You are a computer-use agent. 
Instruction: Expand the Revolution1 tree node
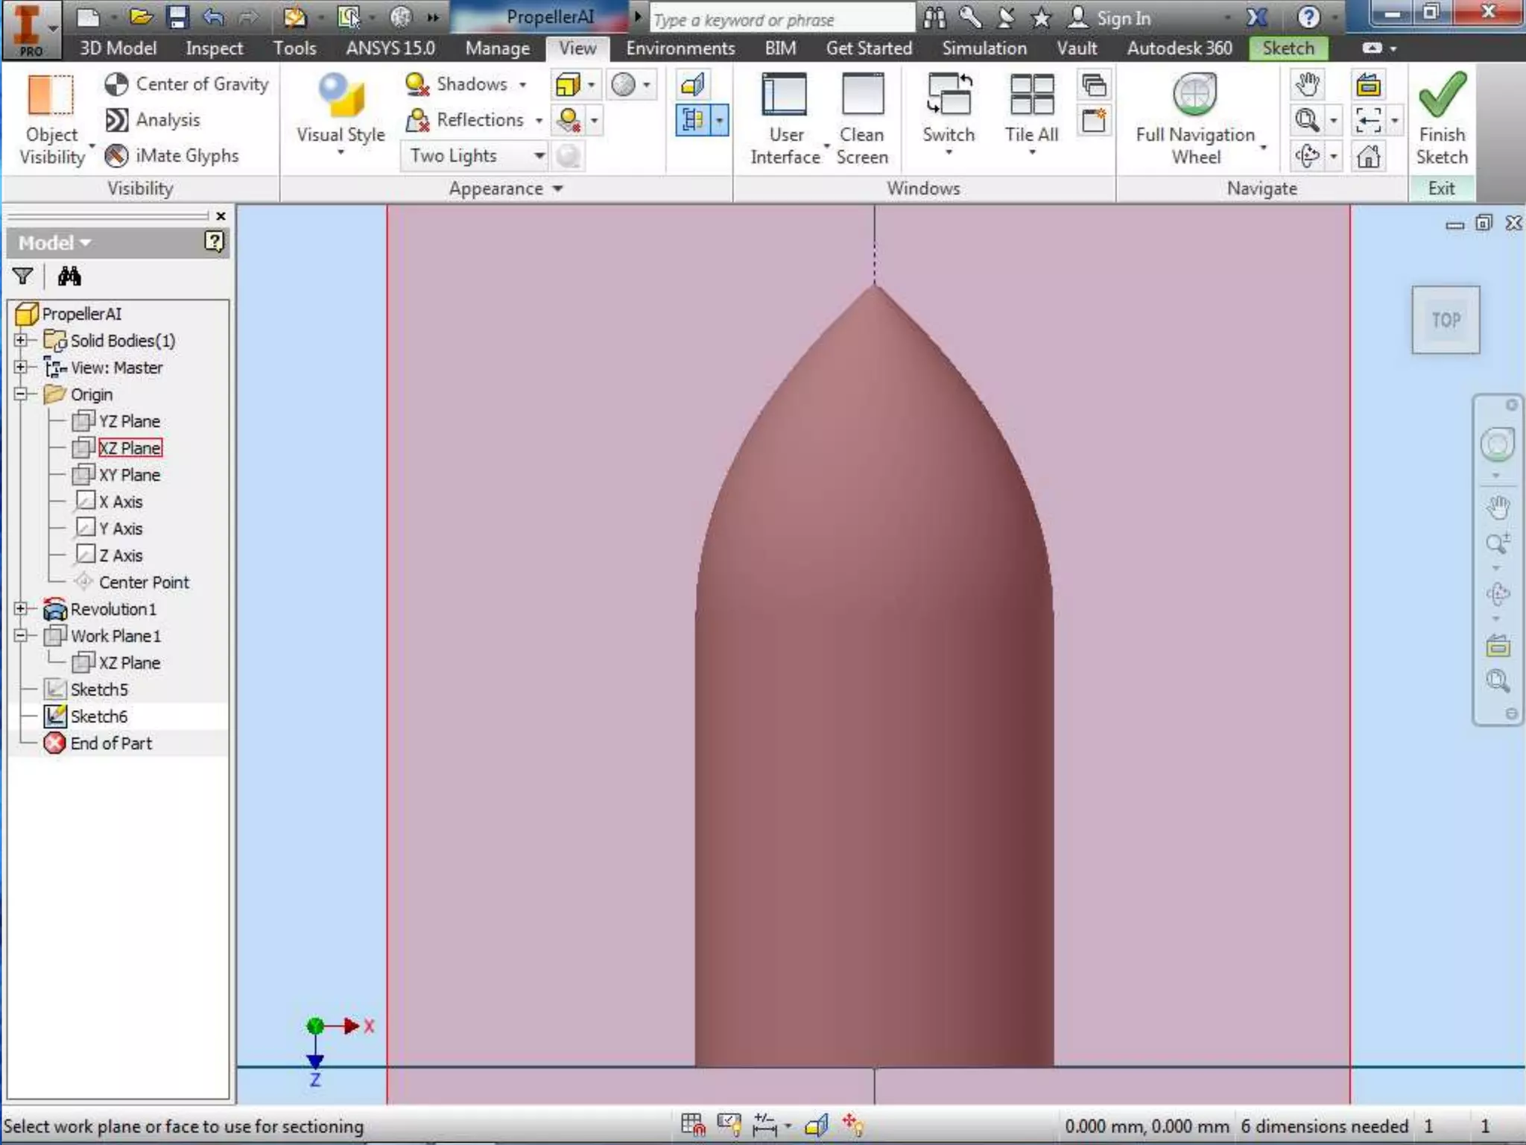click(x=21, y=609)
